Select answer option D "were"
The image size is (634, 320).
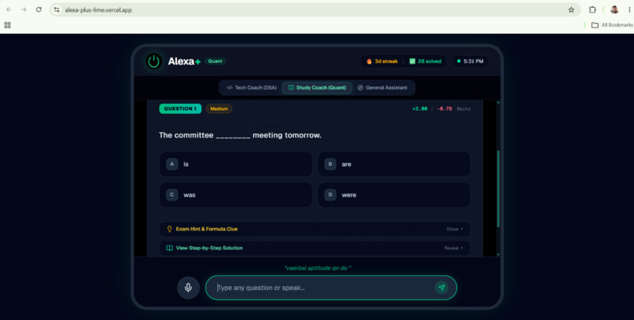click(394, 195)
